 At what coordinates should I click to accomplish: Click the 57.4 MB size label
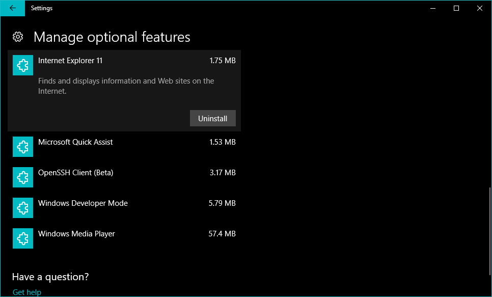pyautogui.click(x=222, y=234)
